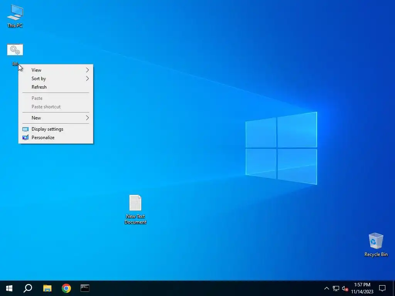Launch Google Chrome from taskbar
The image size is (395, 296).
coord(66,288)
